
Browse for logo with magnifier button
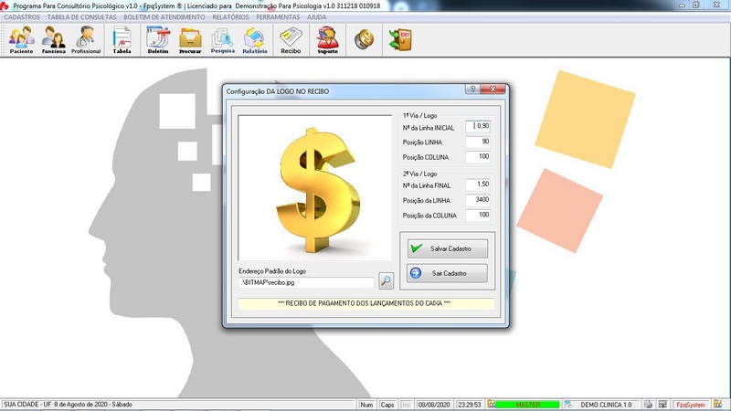(386, 280)
